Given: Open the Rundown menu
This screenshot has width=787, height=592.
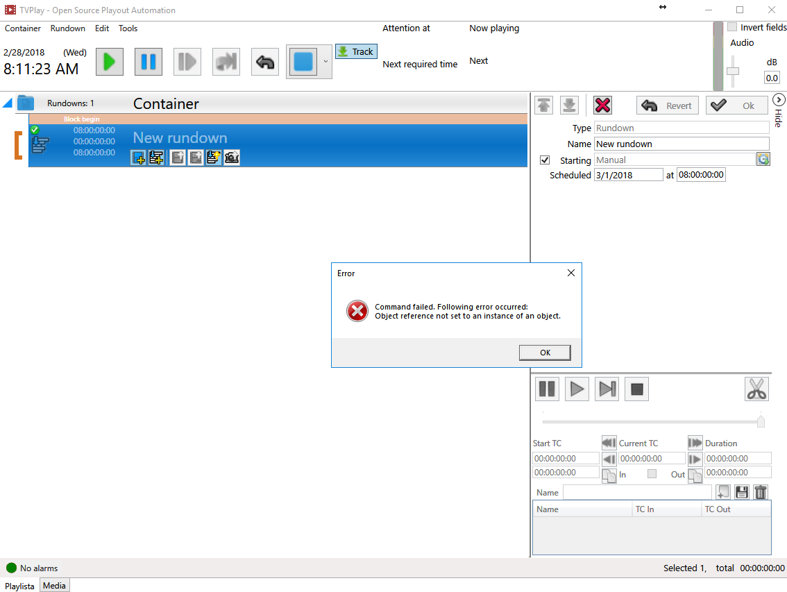Looking at the screenshot, I should (x=67, y=28).
